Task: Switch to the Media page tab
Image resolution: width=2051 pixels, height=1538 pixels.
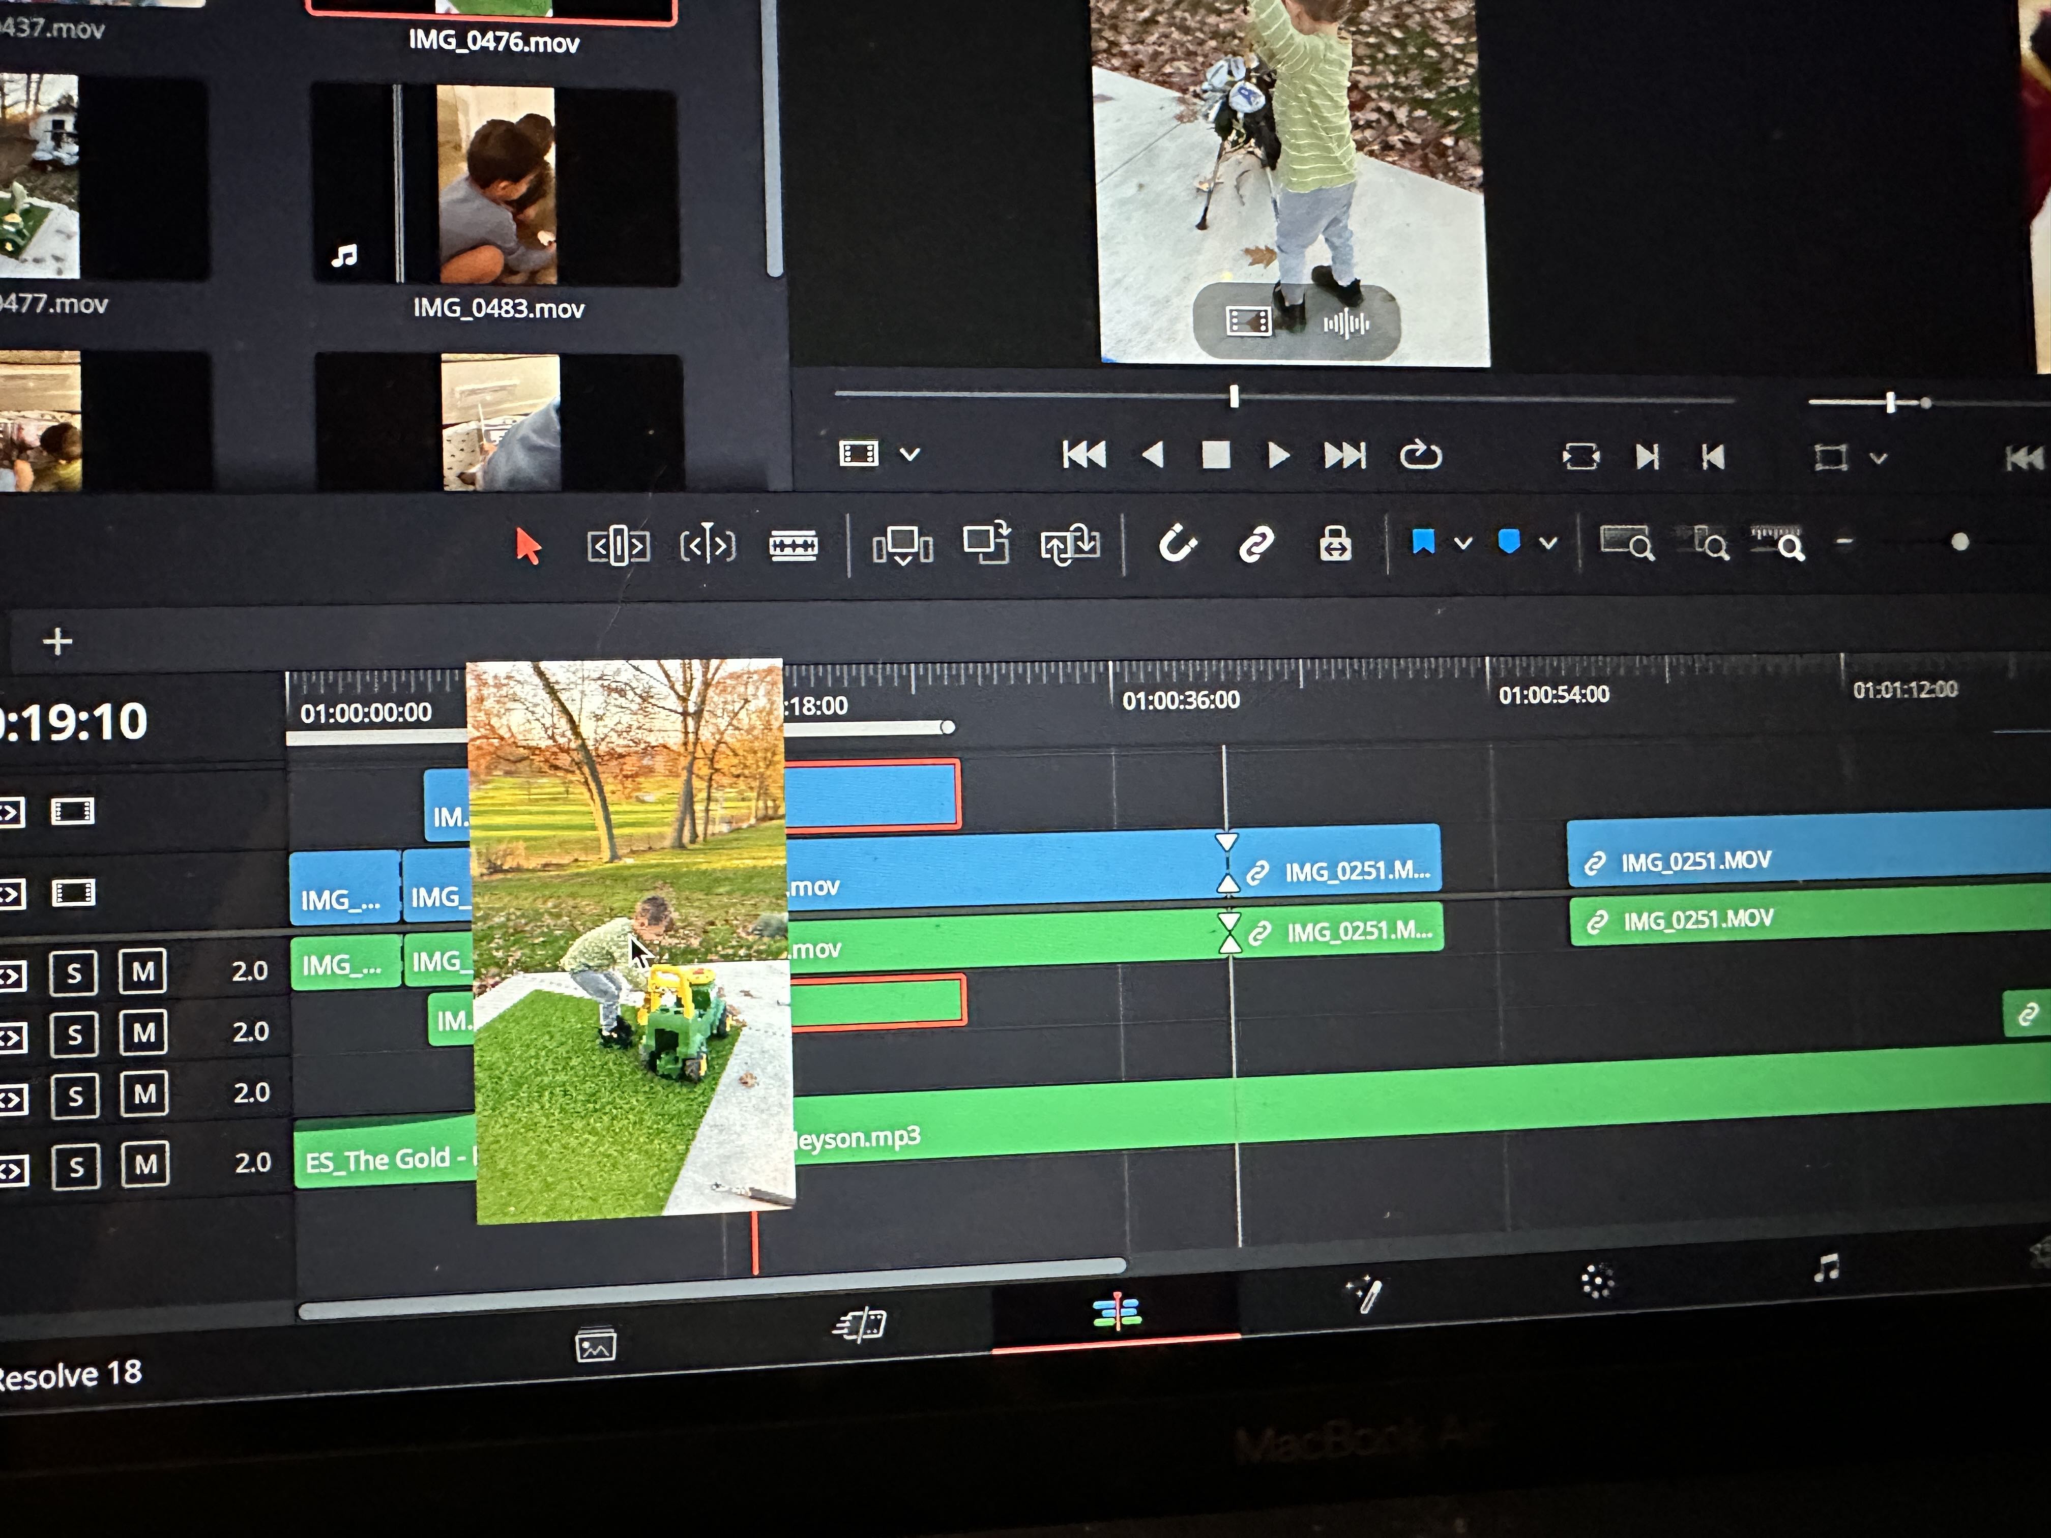Action: (595, 1344)
